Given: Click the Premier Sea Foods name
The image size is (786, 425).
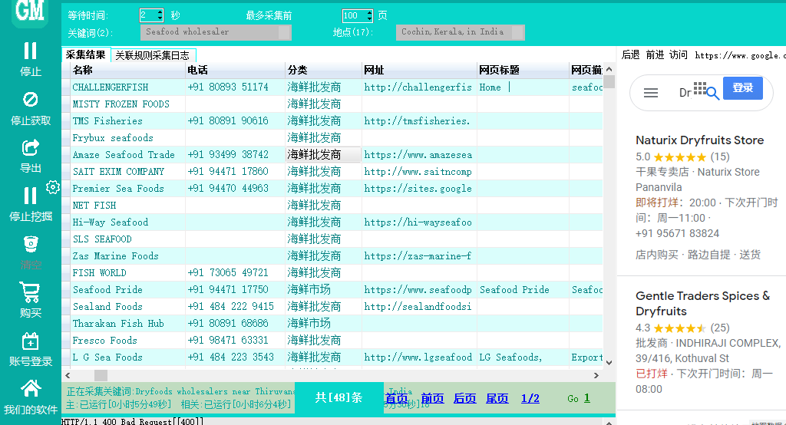Looking at the screenshot, I should coord(118,189).
